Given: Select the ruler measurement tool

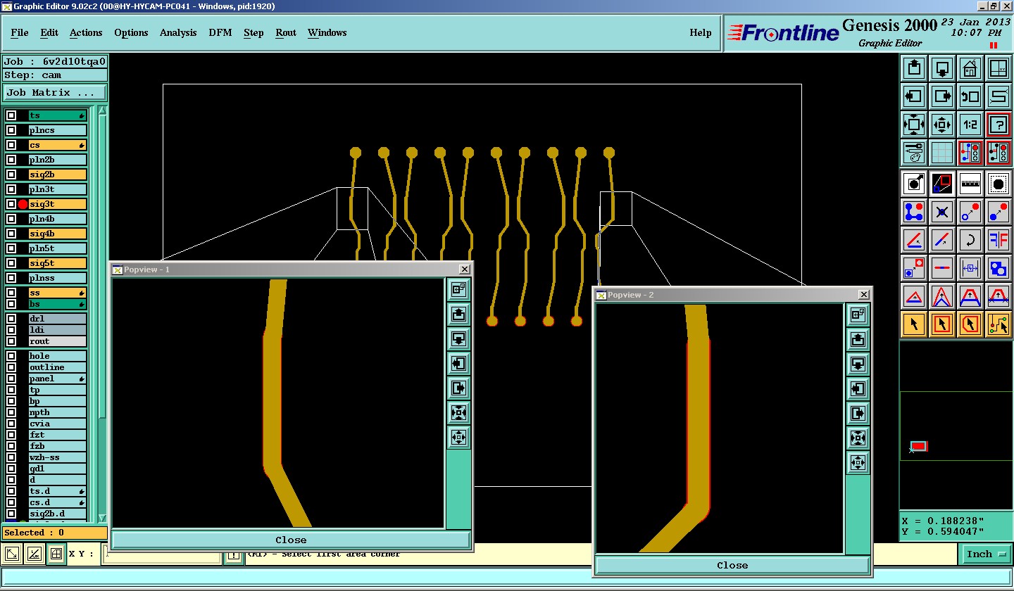Looking at the screenshot, I should click(x=970, y=184).
